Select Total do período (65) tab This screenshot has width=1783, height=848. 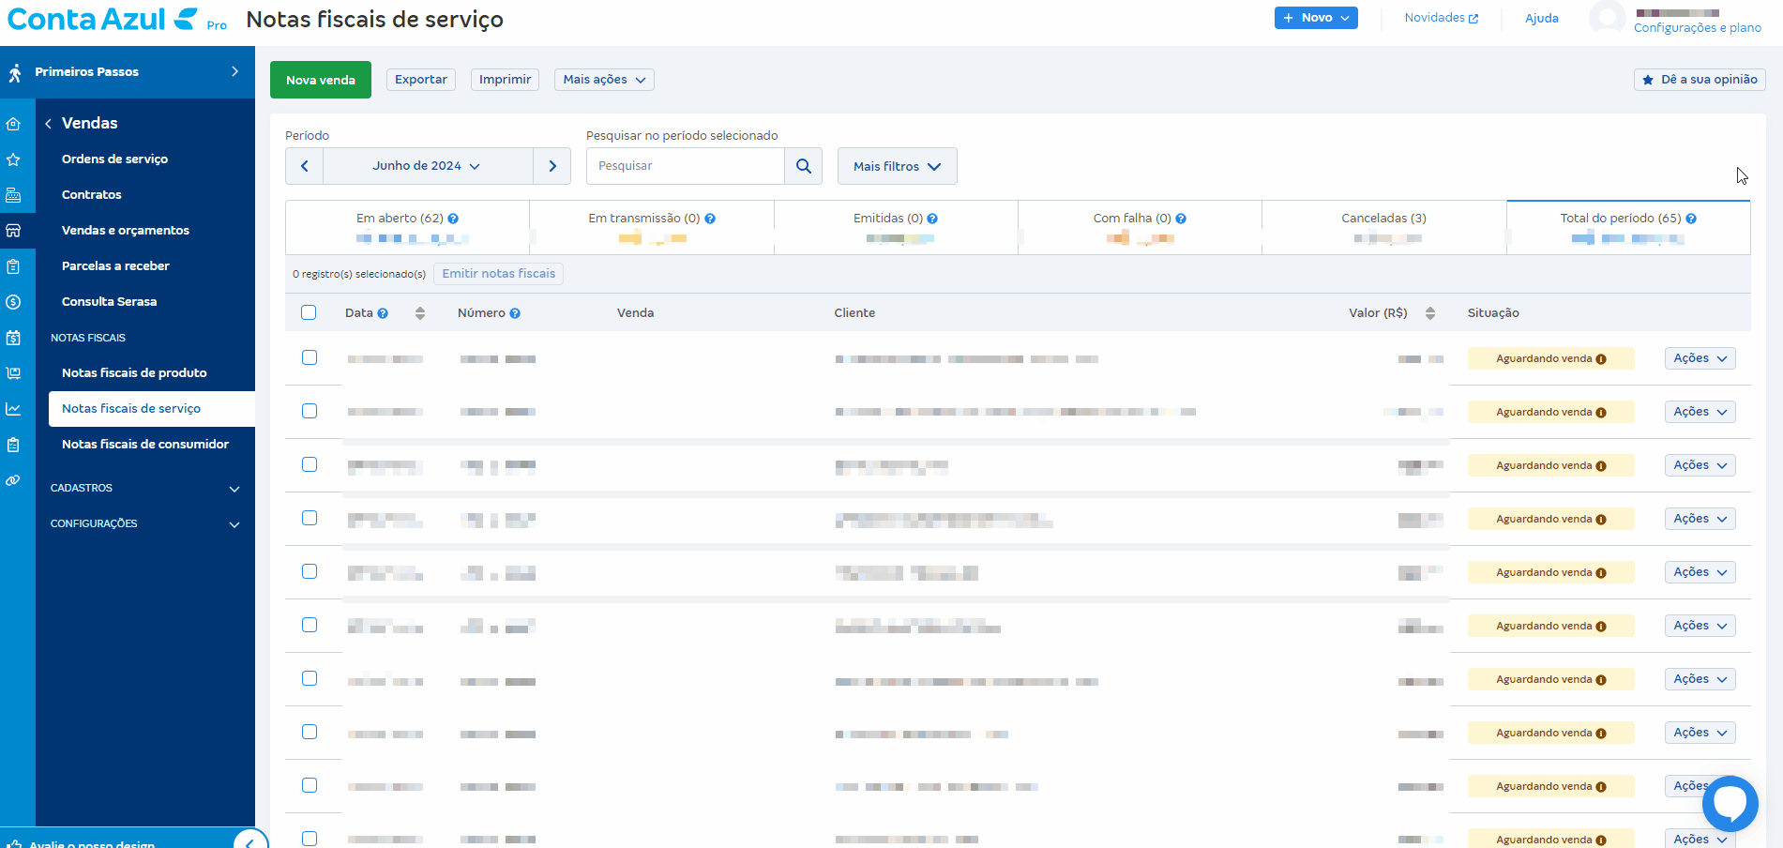(1628, 227)
